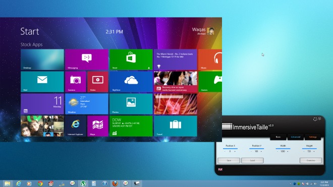
Task: Switch to Basic tab in ImmersiveTaille
Action: pyautogui.click(x=278, y=137)
